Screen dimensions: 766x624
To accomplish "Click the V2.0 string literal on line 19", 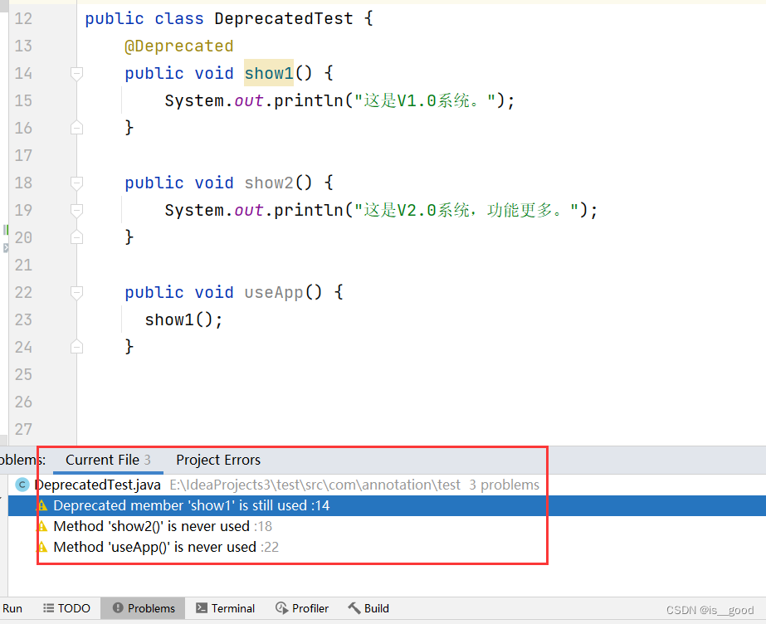I will pos(466,211).
